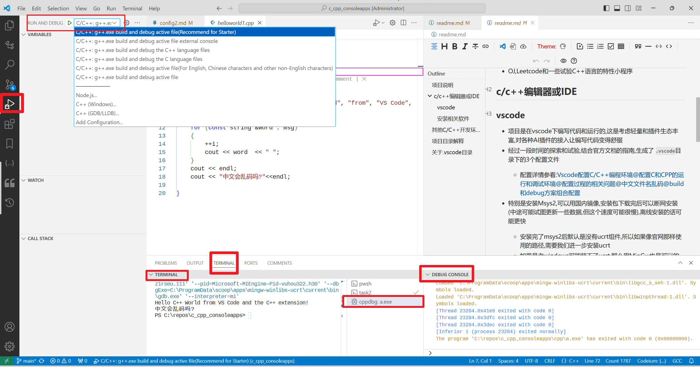
Task: Click the Theme palette icon
Action: click(x=563, y=46)
